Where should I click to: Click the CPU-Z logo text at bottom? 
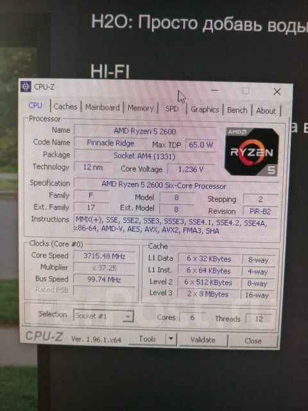point(44,337)
